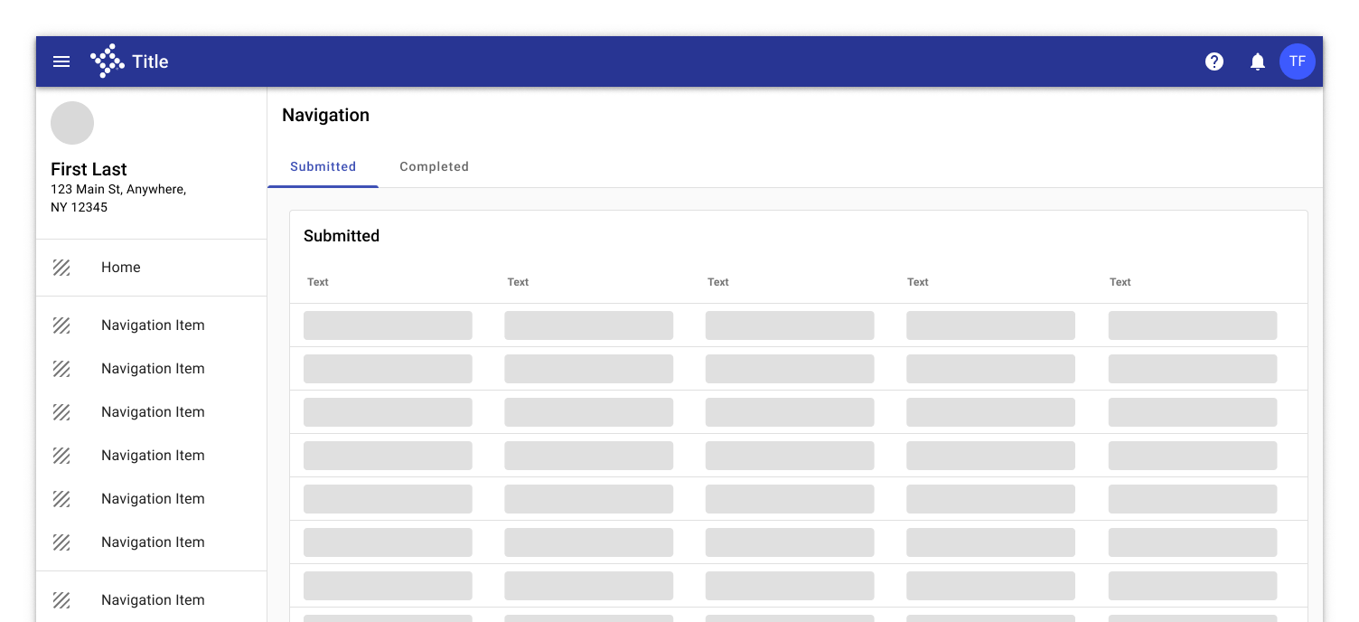This screenshot has height=622, width=1359.
Task: Click the last Text column header
Action: tap(1120, 282)
